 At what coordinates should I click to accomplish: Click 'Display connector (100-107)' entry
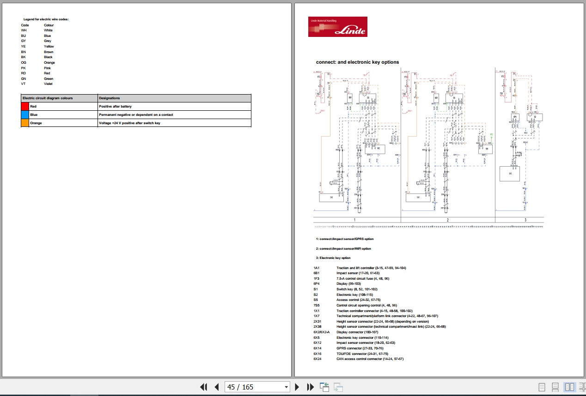357,332
